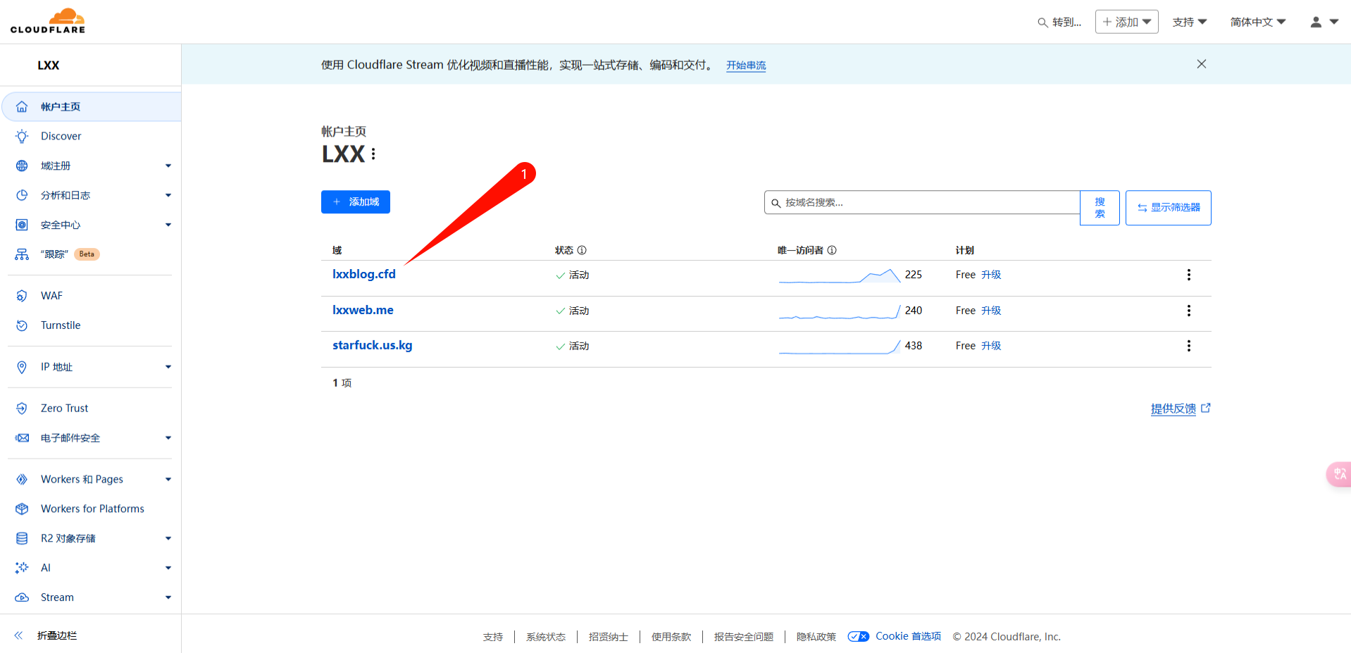
Task: Open the lxxweb.me domain link
Action: [363, 310]
